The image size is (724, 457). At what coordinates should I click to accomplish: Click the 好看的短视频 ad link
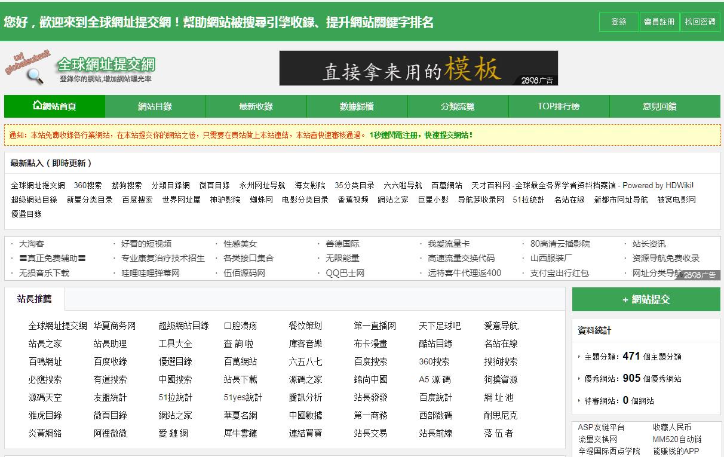(x=146, y=244)
